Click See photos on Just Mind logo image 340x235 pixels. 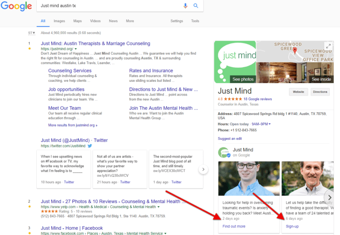pos(243,79)
